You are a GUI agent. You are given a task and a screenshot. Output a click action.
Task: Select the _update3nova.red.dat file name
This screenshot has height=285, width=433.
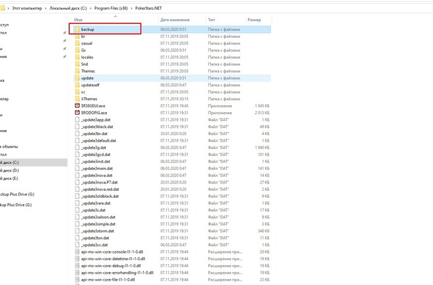[100, 189]
